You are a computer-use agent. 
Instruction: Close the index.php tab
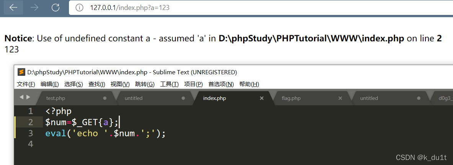pos(262,98)
